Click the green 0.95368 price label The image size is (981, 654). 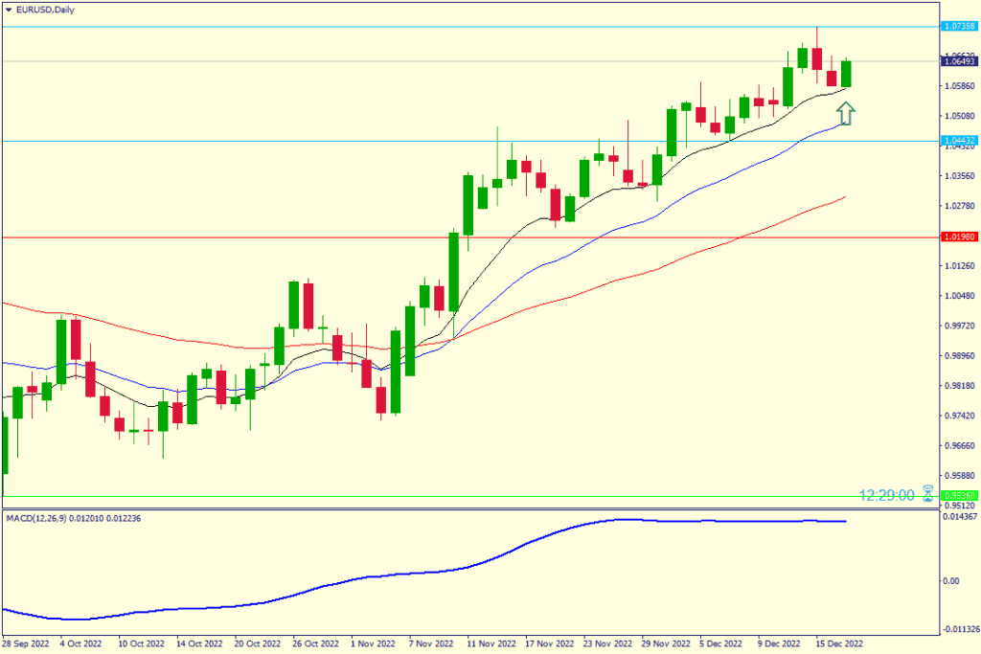pos(959,496)
